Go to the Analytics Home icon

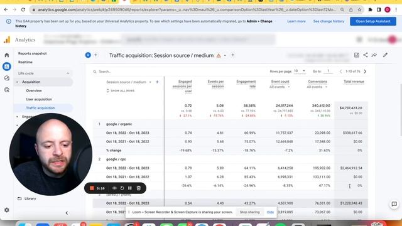click(x=7, y=55)
